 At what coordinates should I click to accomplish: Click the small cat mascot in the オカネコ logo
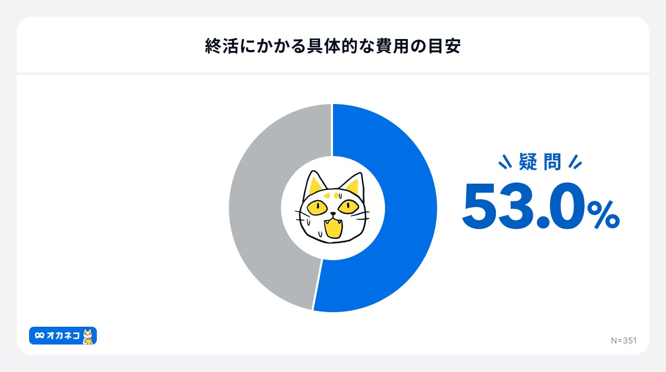point(88,336)
